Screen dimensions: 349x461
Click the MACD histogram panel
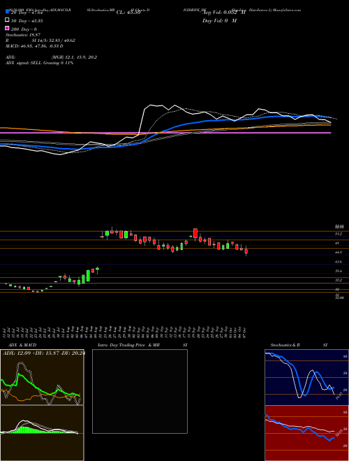click(x=42, y=433)
